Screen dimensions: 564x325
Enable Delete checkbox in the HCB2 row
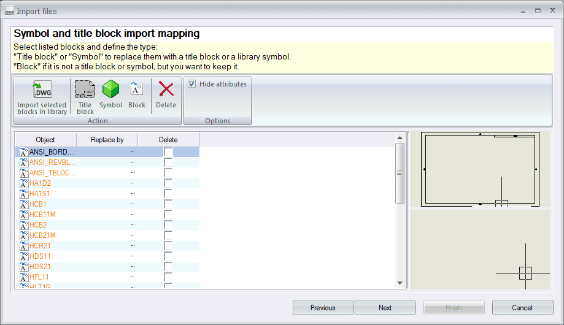point(168,225)
